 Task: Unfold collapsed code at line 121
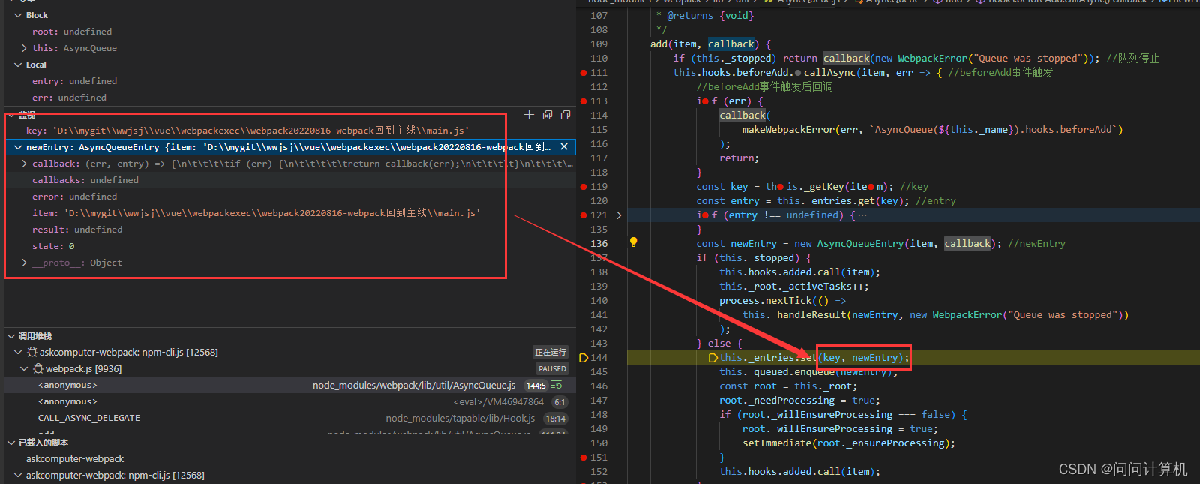tap(619, 215)
